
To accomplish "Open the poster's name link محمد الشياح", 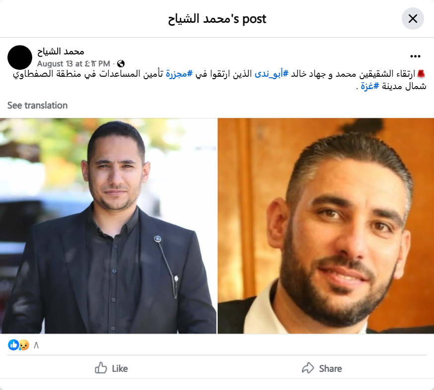I will point(61,51).
